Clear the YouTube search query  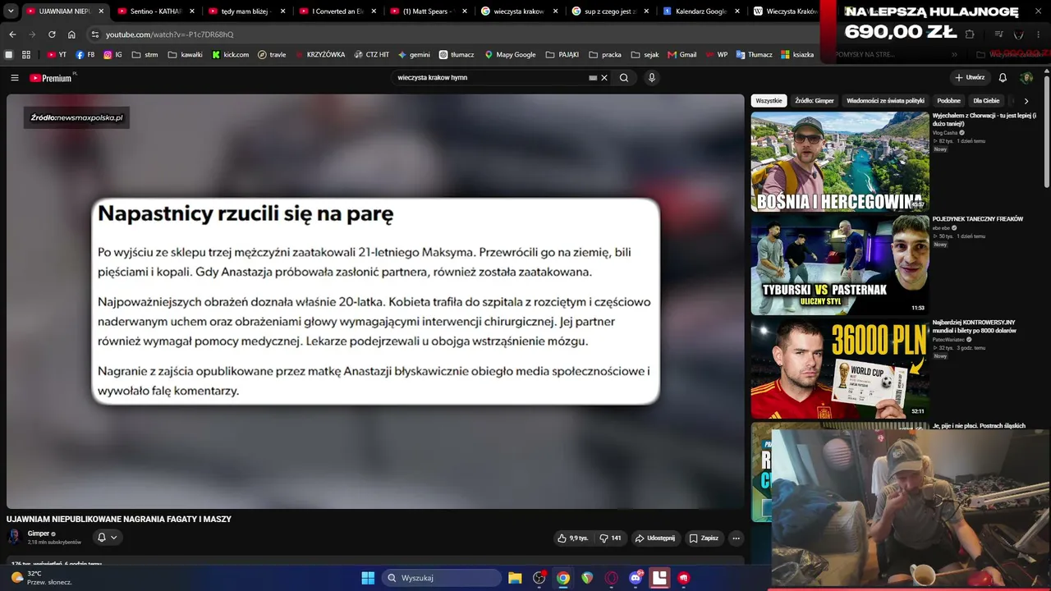(604, 78)
